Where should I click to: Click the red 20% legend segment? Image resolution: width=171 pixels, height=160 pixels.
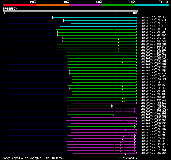(19, 5)
